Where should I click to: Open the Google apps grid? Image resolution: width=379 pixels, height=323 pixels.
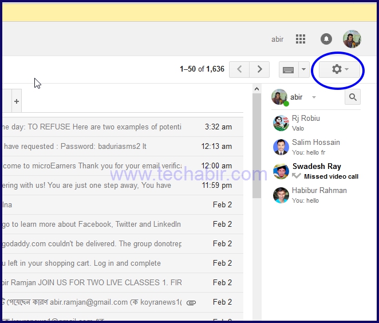301,39
